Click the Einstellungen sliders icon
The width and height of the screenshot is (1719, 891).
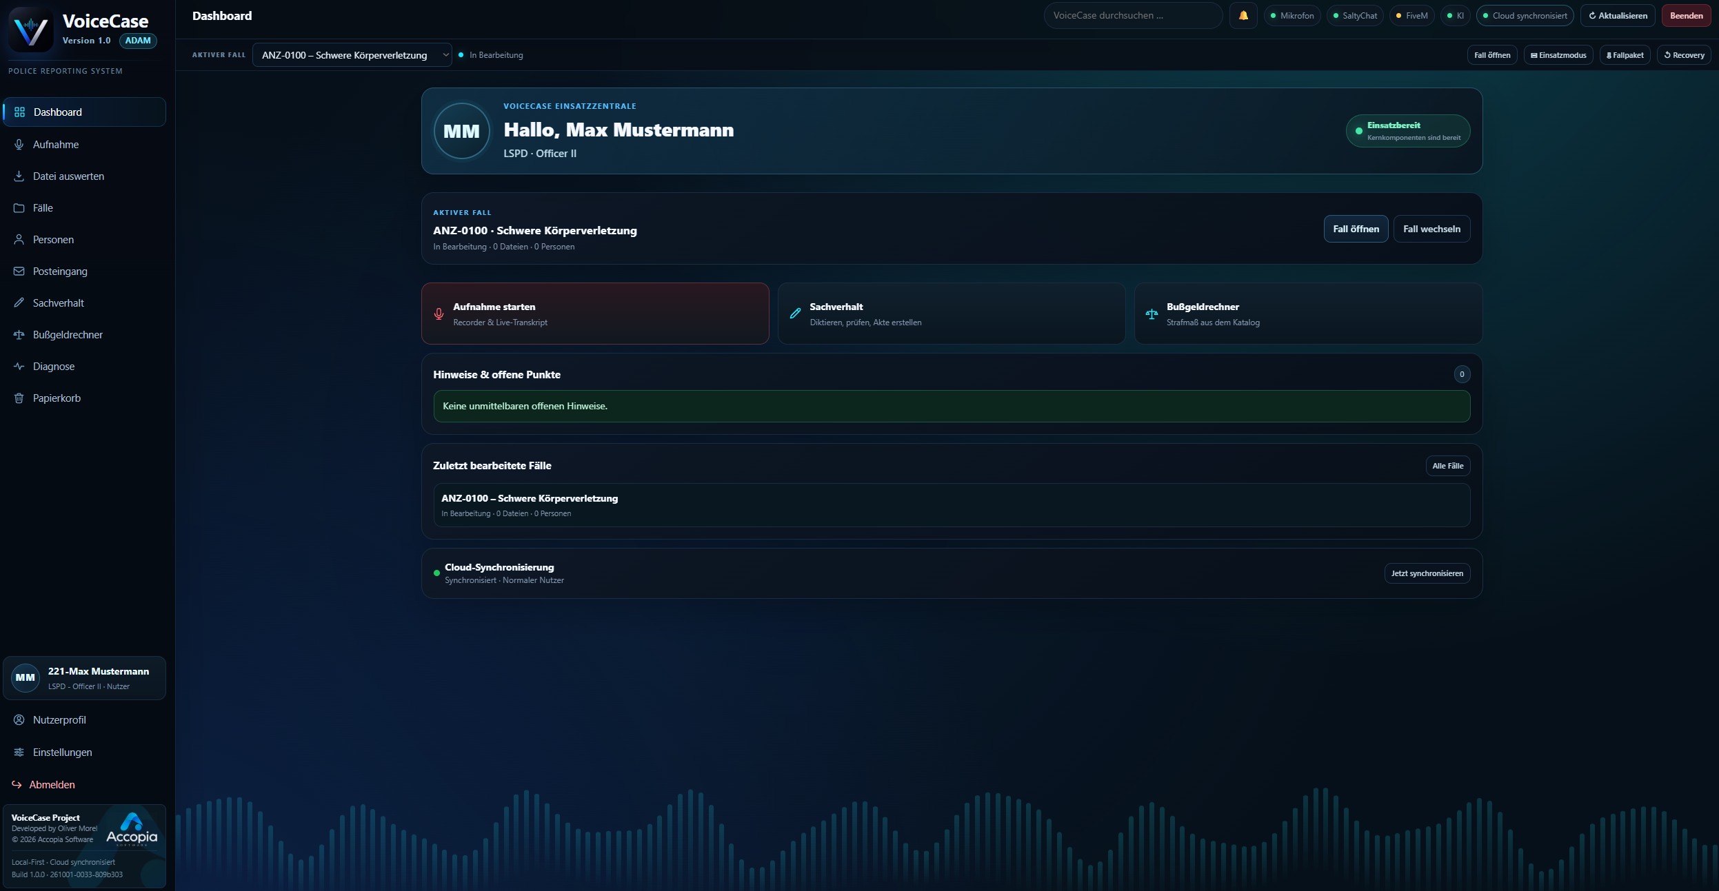click(x=19, y=752)
